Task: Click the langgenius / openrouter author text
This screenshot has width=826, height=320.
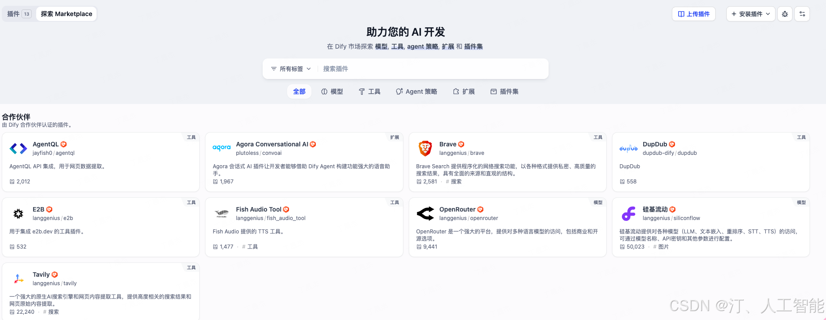Action: 469,218
